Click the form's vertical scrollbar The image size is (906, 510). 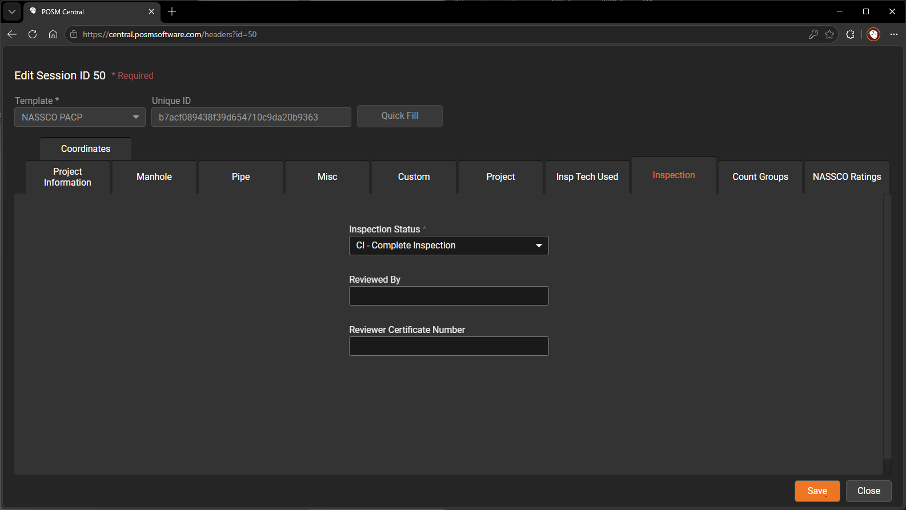(888, 327)
